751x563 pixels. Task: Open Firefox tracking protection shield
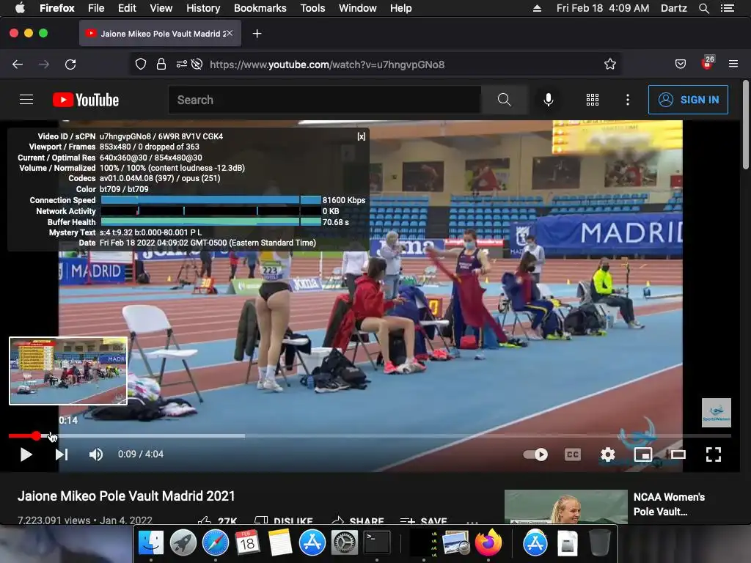click(x=140, y=65)
